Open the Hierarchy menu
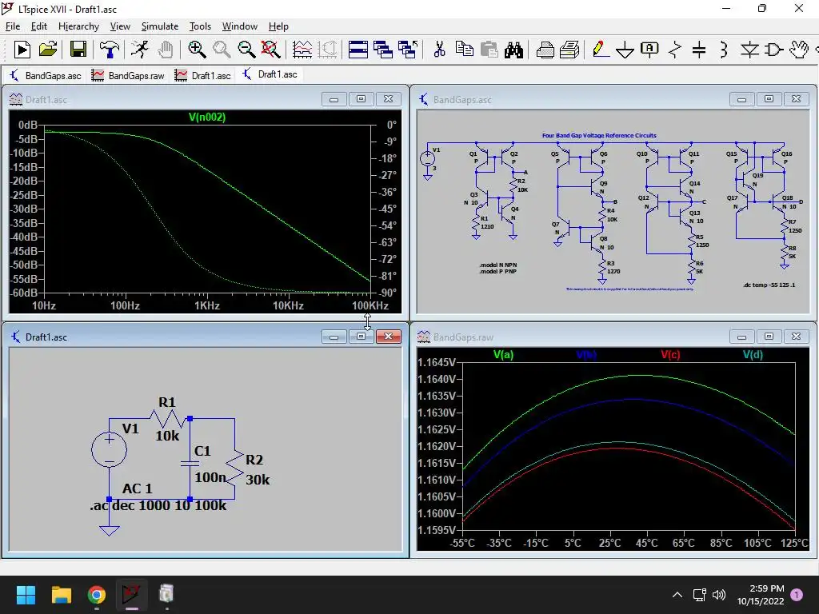This screenshot has height=614, width=819. [78, 26]
